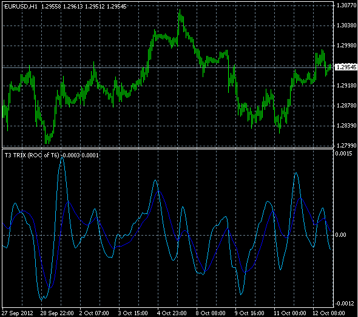Select the current price label 1.29545

(346, 67)
